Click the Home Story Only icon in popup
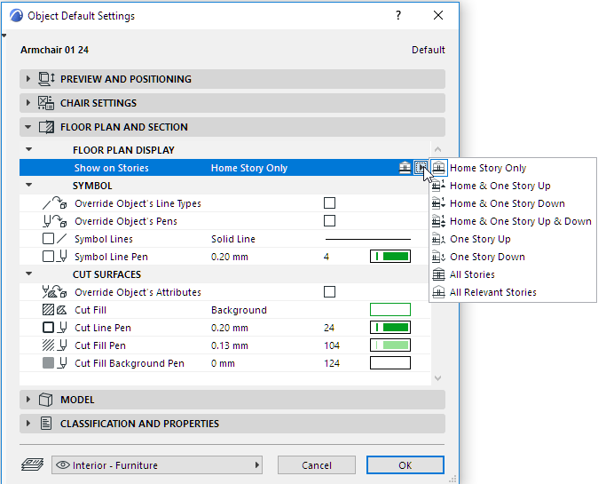Image resolution: width=598 pixels, height=484 pixels. pos(438,168)
